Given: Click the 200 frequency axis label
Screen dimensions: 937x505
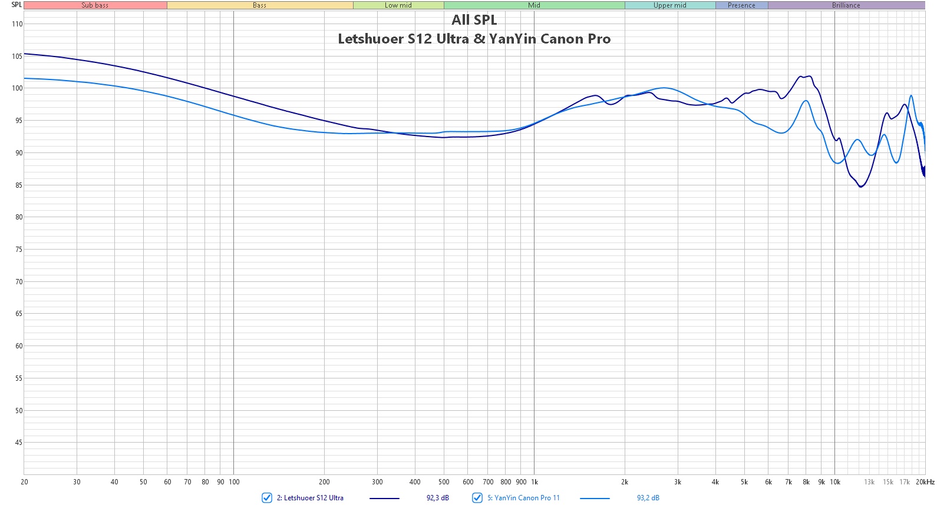Looking at the screenshot, I should coord(324,482).
